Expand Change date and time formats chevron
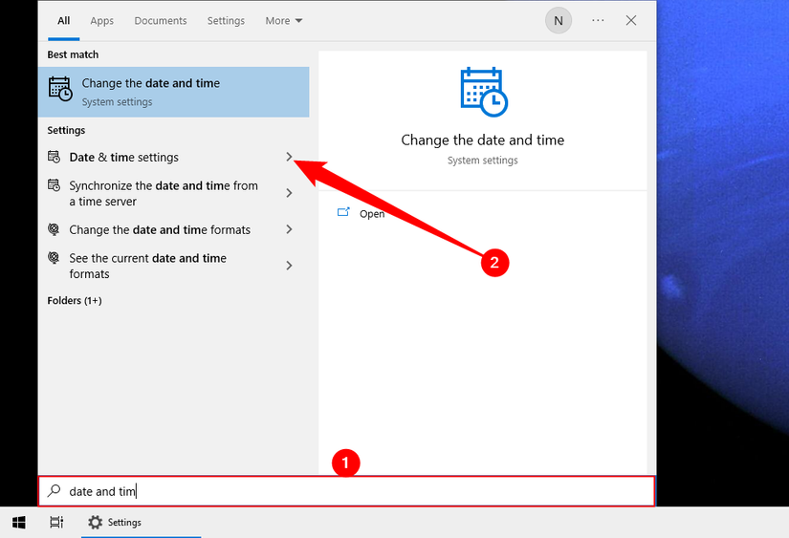789x538 pixels. click(x=289, y=229)
